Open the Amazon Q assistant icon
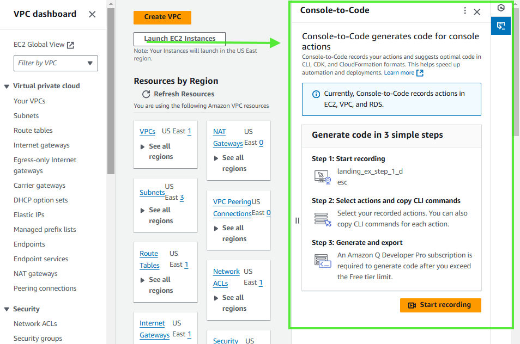The image size is (520, 344). (500, 9)
